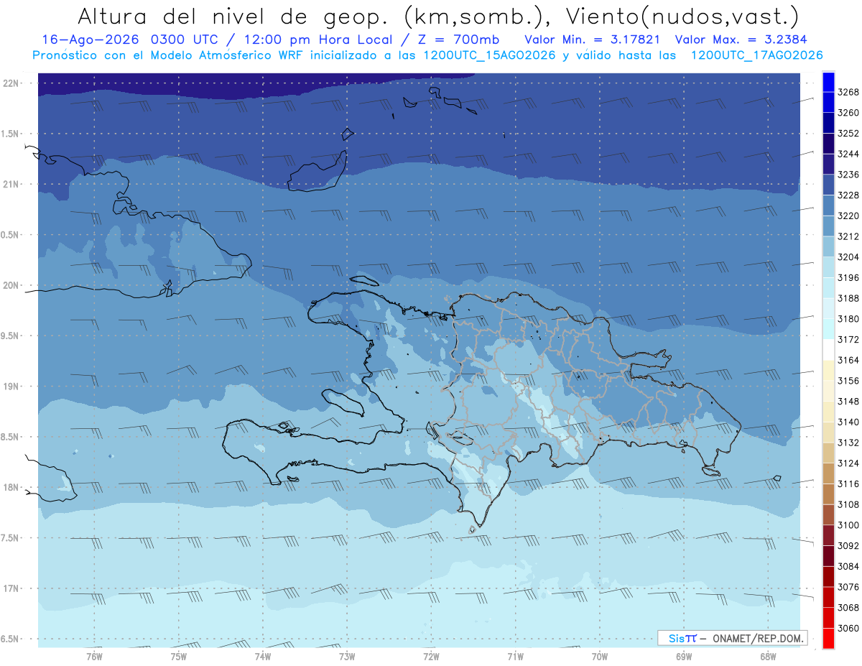Click legend value 3260
Screen dimensions: 862x666
coord(848,113)
